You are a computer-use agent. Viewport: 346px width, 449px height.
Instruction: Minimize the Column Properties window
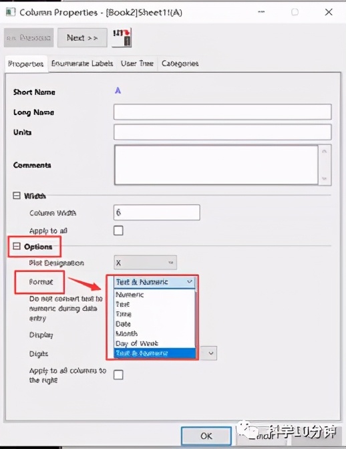pos(261,12)
